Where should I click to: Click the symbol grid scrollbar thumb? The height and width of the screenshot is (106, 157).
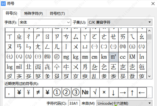coord(149,37)
